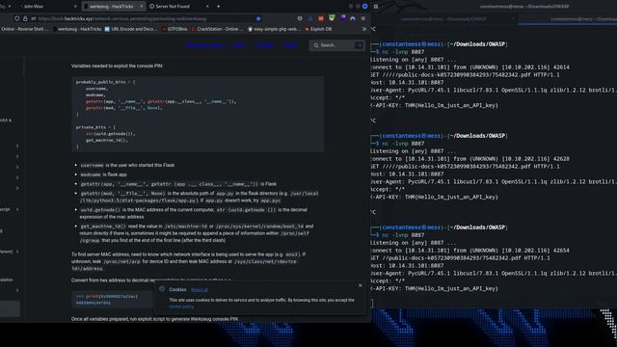The image size is (617, 347).
Task: Click the first blue link in page header
Action: coord(204,45)
